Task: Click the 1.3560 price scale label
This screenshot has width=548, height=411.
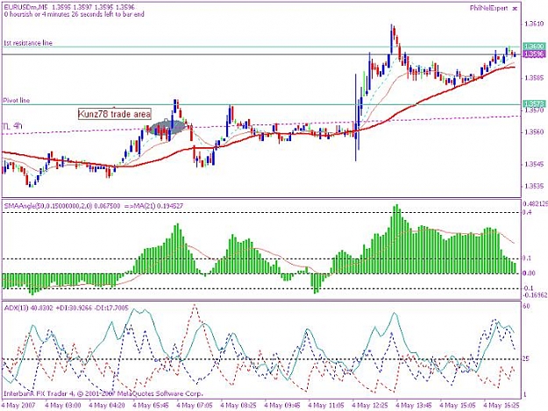Action: 534,132
